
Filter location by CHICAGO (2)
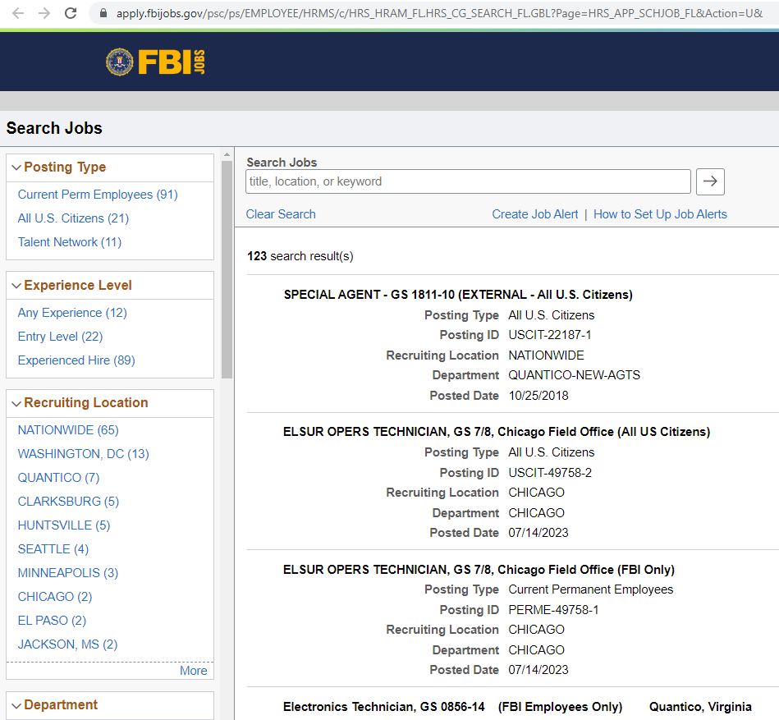coord(55,598)
